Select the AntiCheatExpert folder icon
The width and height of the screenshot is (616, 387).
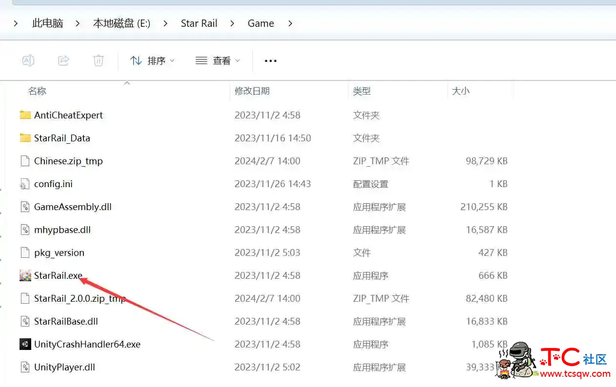coord(25,115)
